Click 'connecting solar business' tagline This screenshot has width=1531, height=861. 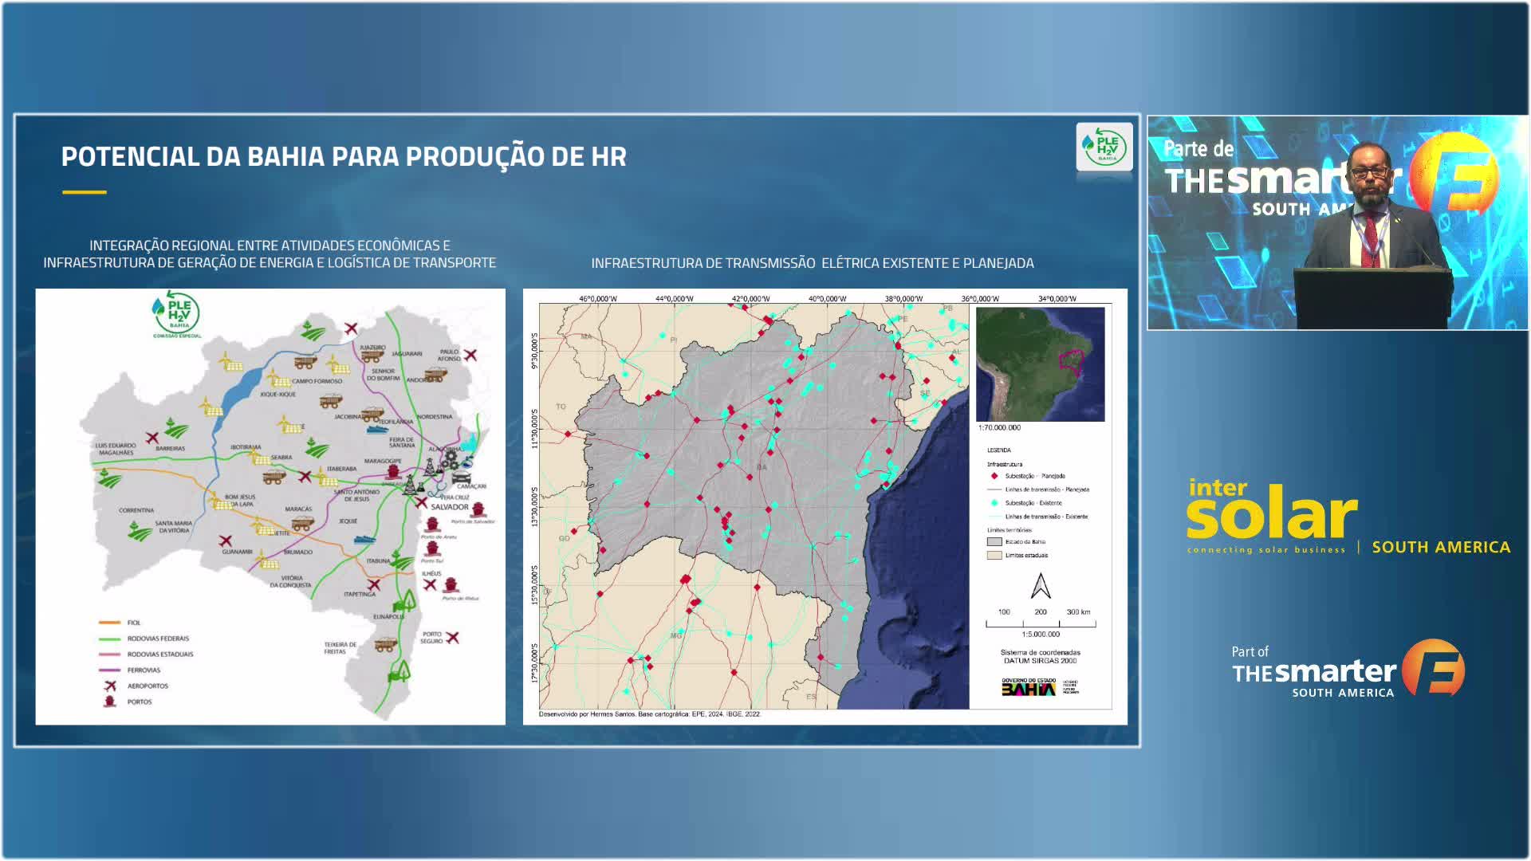(1266, 550)
